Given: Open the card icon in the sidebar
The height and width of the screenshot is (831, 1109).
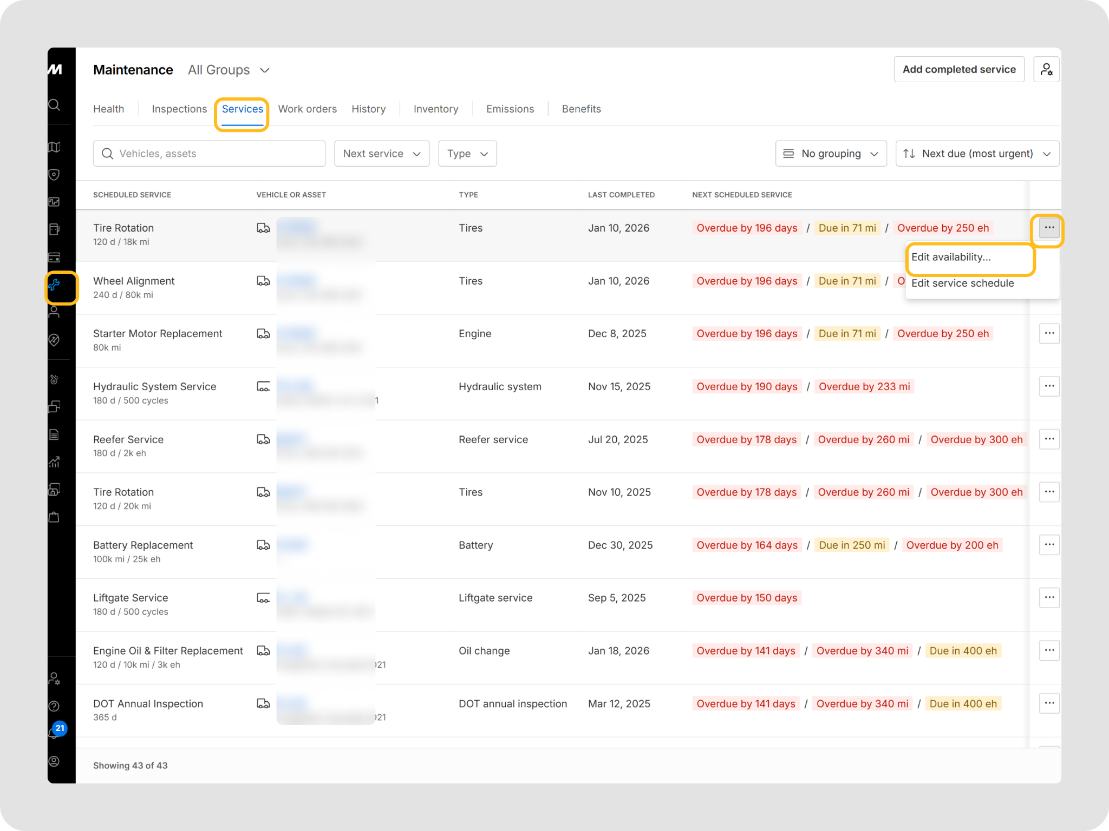Looking at the screenshot, I should (54, 257).
